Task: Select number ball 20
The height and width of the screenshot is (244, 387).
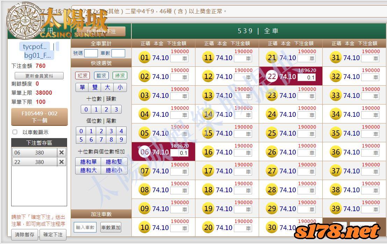Action: pos(208,228)
